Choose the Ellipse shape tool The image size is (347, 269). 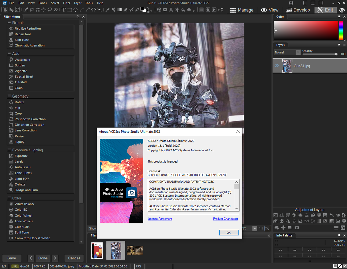click(x=76, y=10)
